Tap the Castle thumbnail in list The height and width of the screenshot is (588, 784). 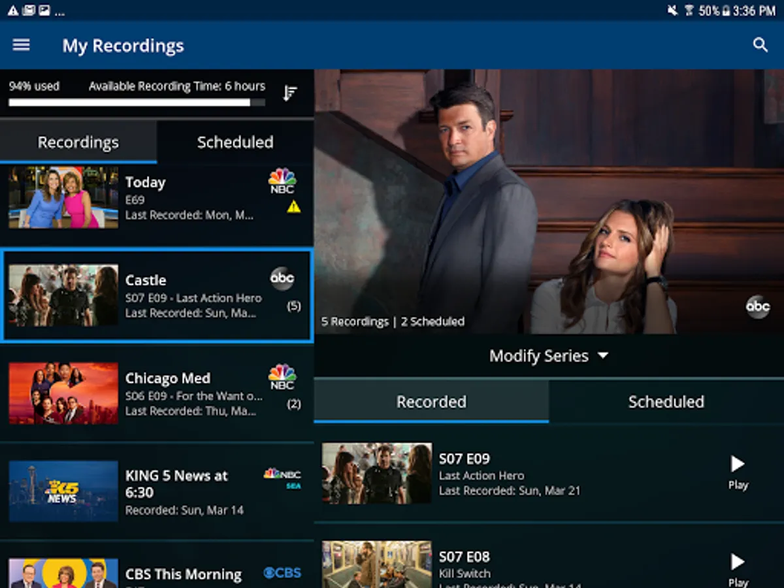point(63,295)
